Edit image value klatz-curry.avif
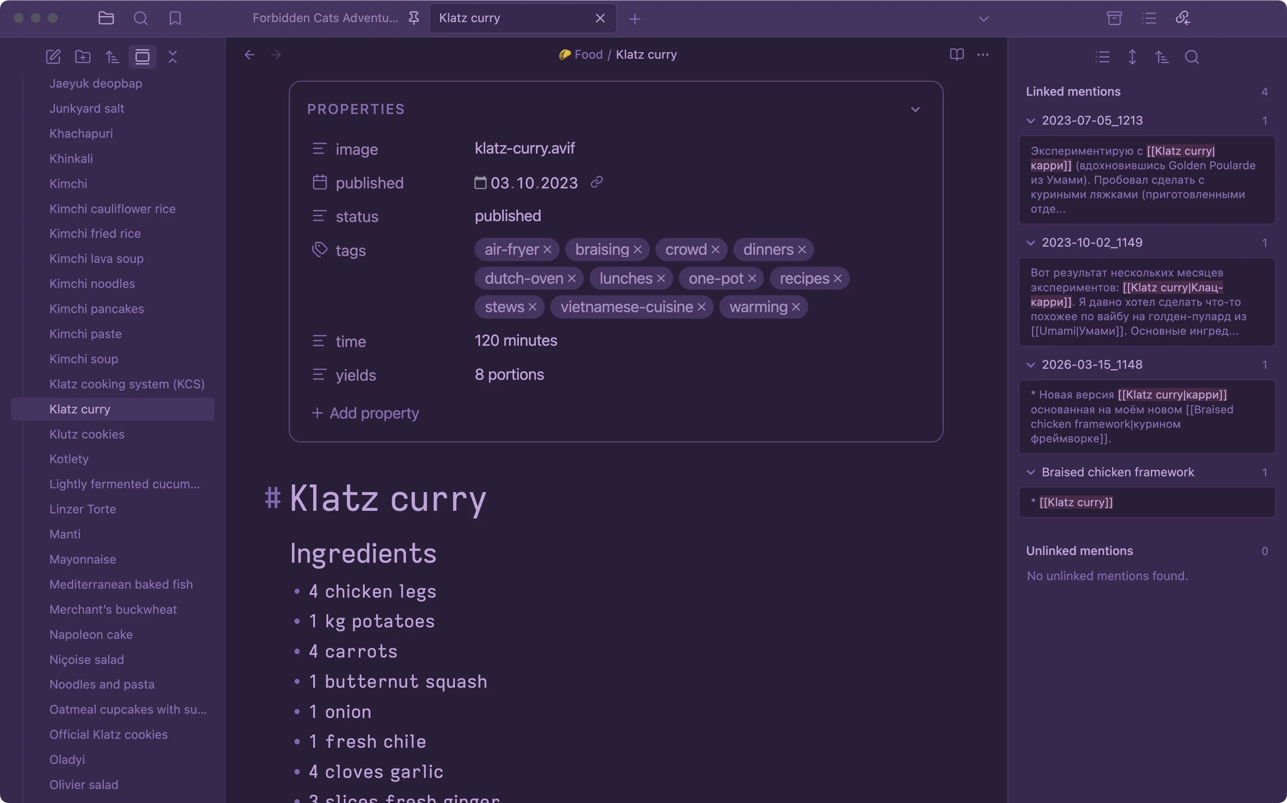 524,148
